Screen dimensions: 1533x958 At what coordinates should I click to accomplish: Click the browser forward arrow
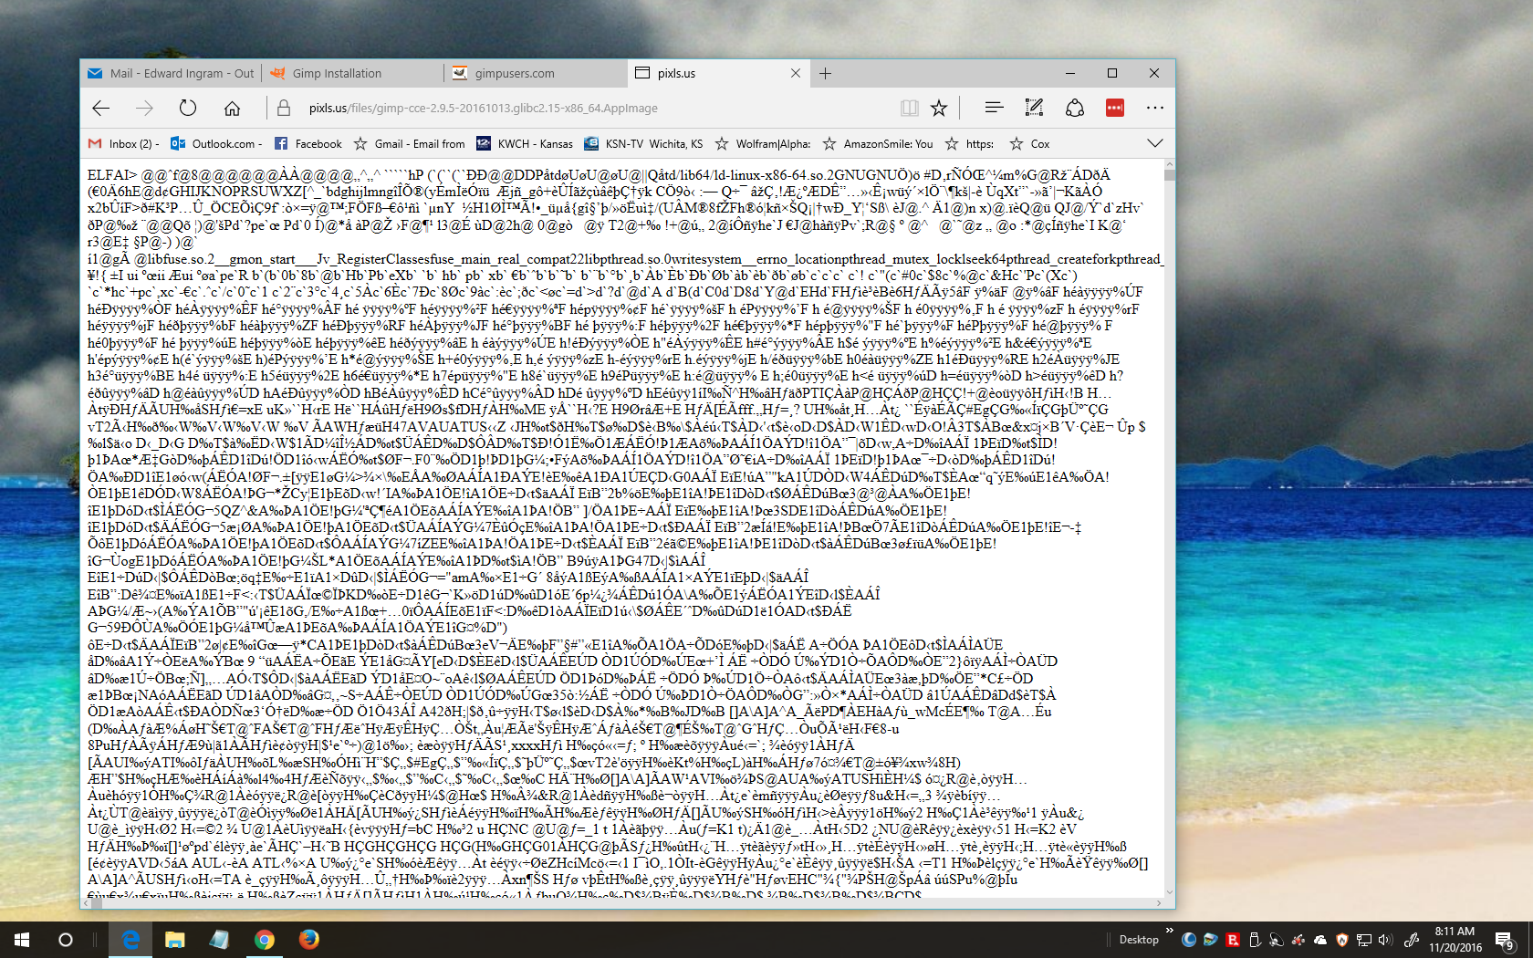144,108
